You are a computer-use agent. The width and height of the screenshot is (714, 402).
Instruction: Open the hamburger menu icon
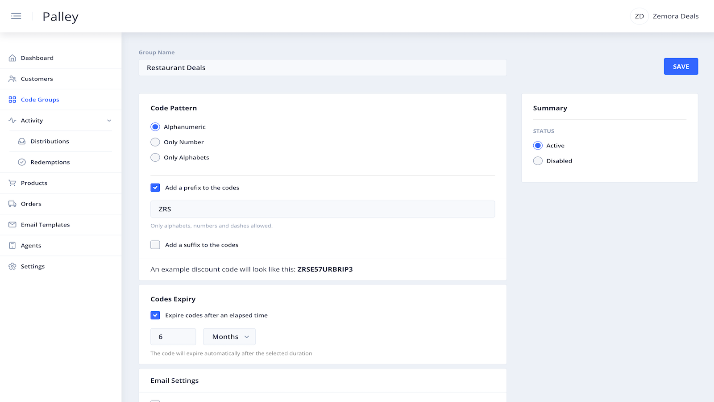coord(16,16)
